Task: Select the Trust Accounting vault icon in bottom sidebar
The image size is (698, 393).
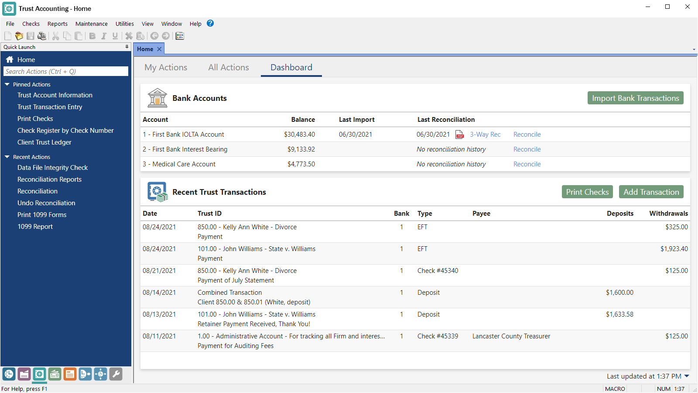Action: click(x=40, y=374)
